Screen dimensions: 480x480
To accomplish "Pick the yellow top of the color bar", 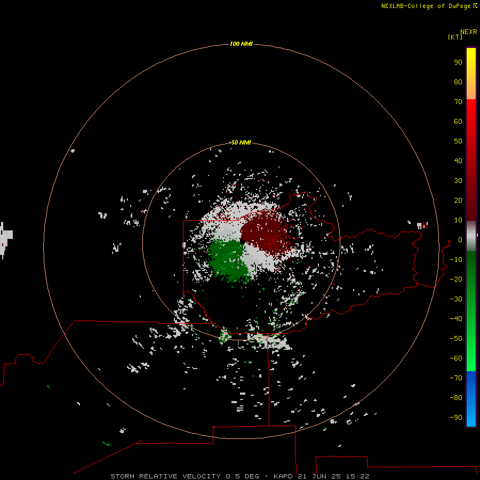I will tap(471, 55).
